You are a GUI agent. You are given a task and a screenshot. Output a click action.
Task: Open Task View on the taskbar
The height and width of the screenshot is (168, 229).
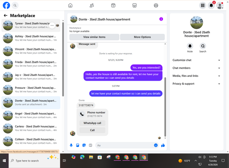(64, 161)
